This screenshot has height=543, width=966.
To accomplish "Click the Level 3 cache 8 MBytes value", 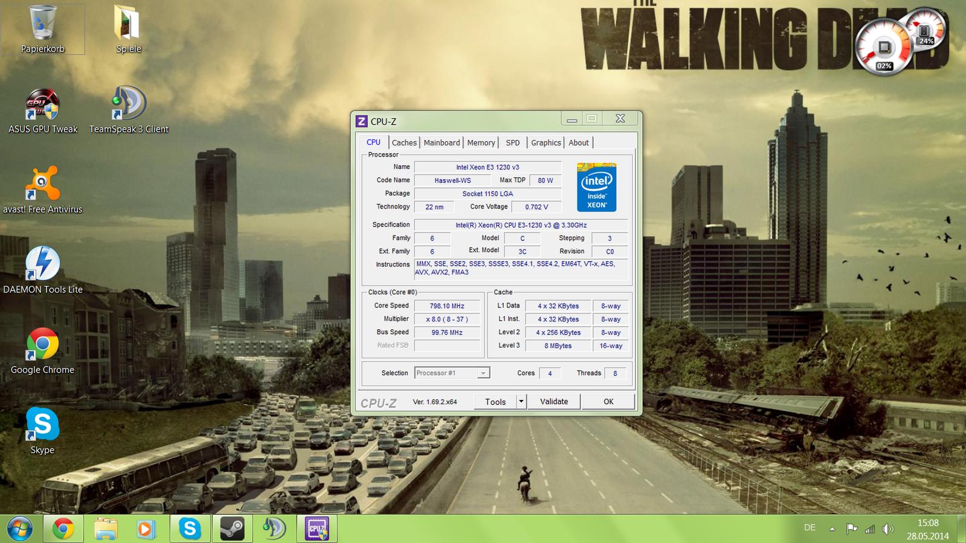I will click(x=558, y=345).
